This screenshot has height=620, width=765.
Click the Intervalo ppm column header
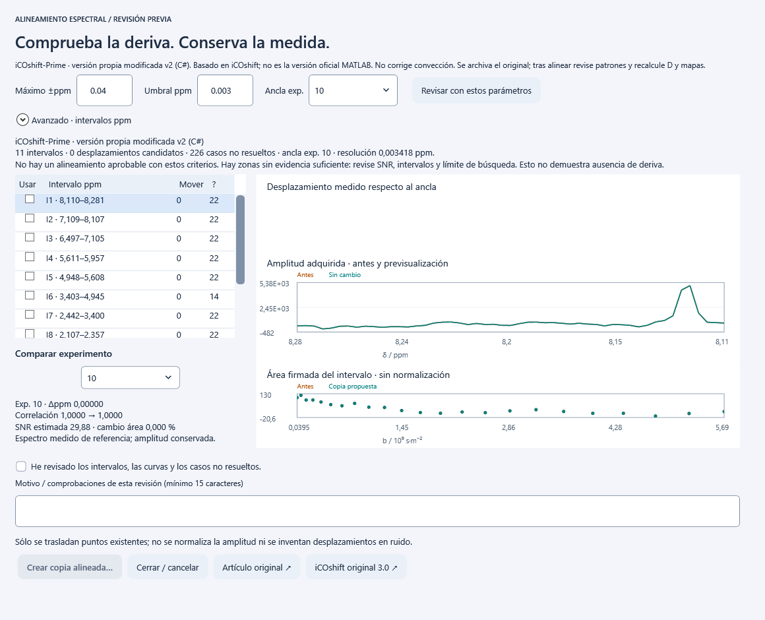(x=75, y=184)
